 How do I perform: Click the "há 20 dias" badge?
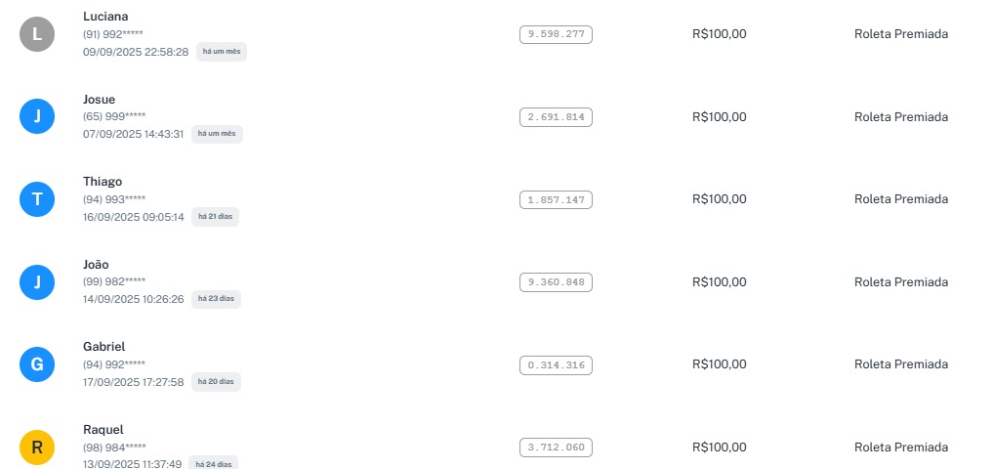[x=217, y=382]
